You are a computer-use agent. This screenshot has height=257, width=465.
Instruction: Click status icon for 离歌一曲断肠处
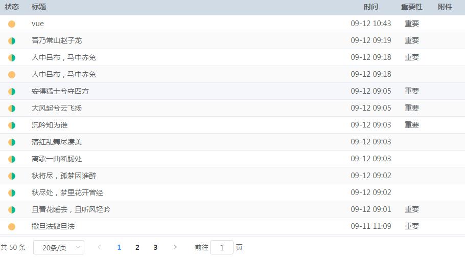[12, 159]
